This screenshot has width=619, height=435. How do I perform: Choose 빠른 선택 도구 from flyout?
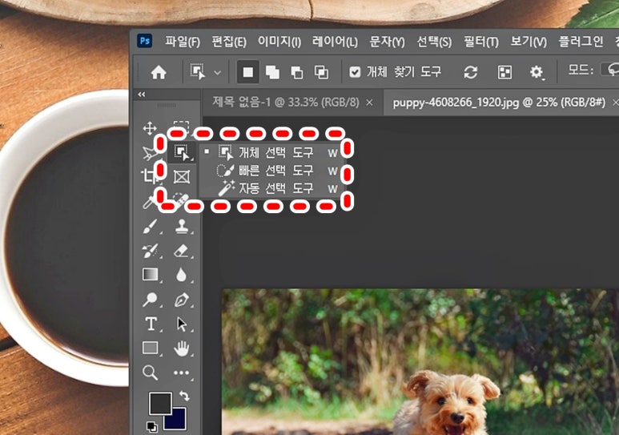pos(271,171)
